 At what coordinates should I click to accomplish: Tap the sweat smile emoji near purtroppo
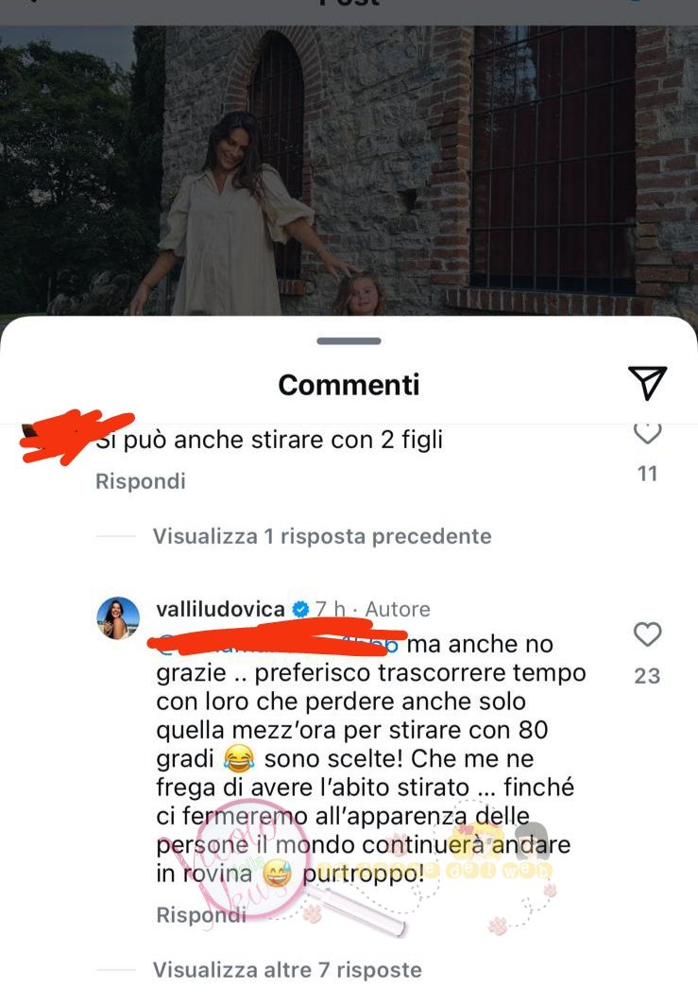[277, 874]
